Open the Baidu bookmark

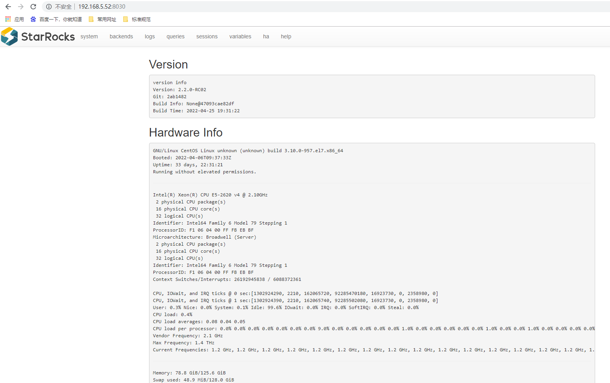tap(56, 19)
